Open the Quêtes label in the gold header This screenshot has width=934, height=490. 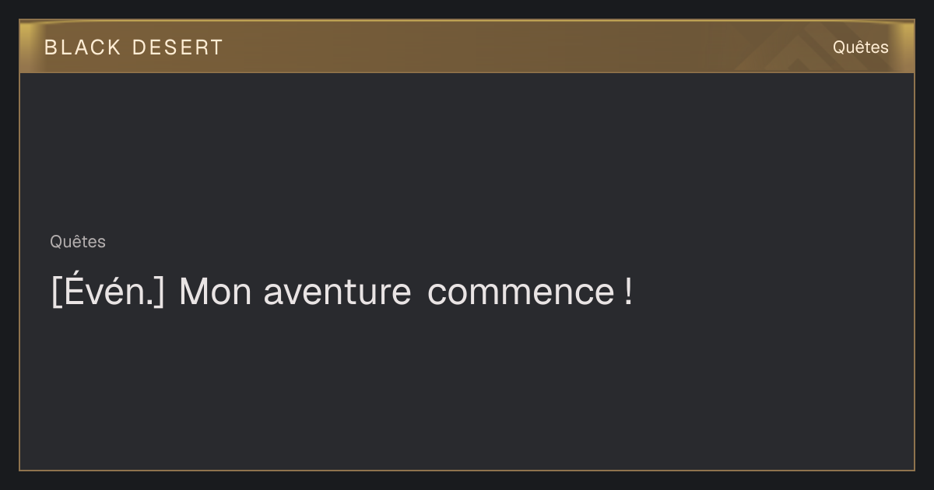click(x=860, y=47)
